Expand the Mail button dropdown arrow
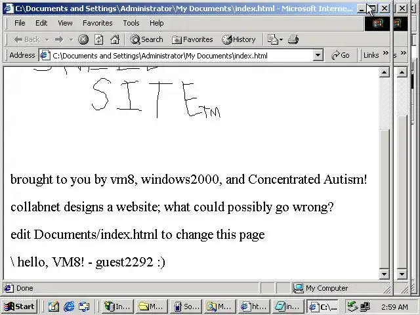 (281, 39)
